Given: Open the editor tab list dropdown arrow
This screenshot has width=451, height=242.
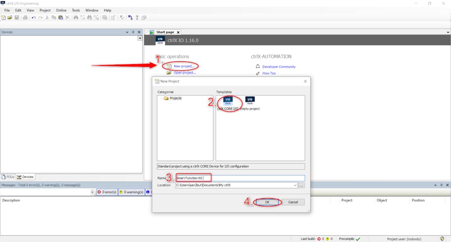Looking at the screenshot, I should pyautogui.click(x=448, y=32).
